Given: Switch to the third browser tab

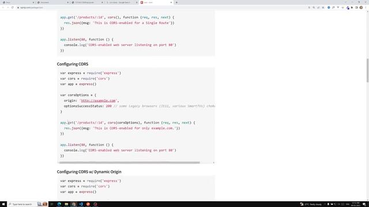Looking at the screenshot, I should 87,2.
